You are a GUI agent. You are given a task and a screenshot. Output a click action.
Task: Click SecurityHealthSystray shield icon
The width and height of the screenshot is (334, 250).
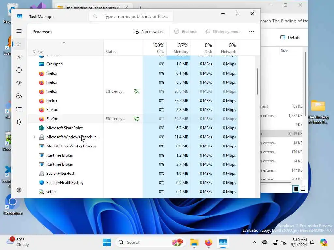pos(41,183)
